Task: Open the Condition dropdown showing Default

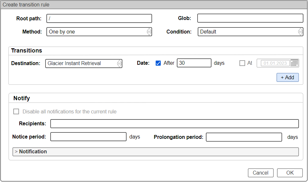Action: 250,32
